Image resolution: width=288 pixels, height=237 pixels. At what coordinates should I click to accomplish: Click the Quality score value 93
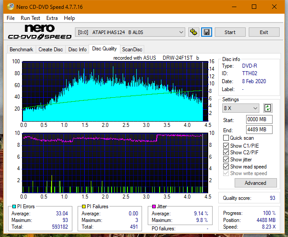pyautogui.click(x=273, y=198)
